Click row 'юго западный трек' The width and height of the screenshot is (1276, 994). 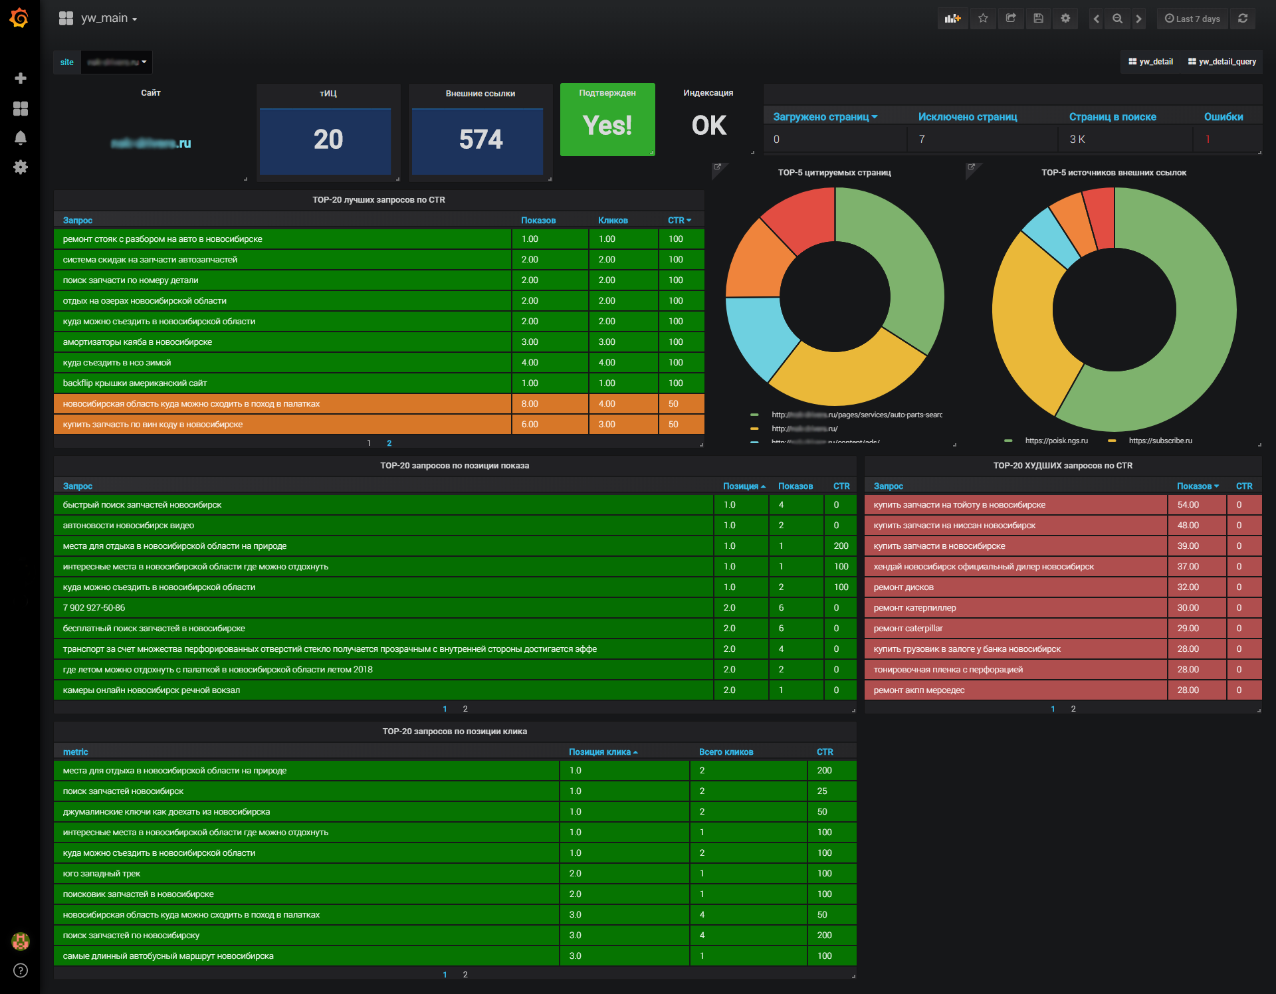pyautogui.click(x=455, y=874)
